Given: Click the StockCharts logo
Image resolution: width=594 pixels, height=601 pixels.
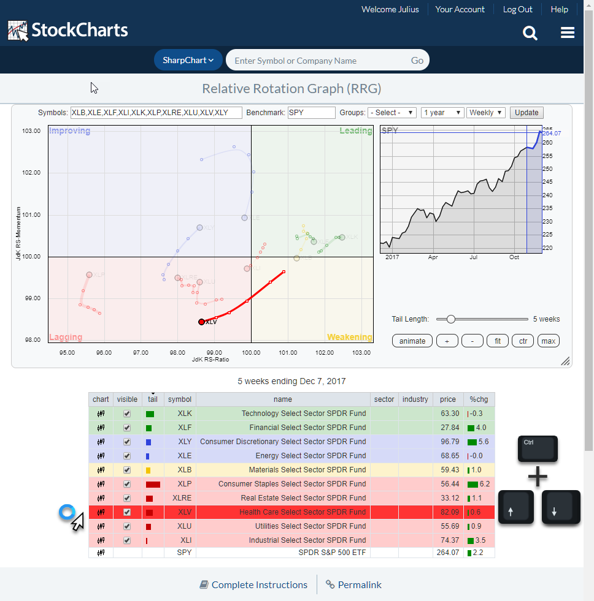Looking at the screenshot, I should pyautogui.click(x=68, y=31).
